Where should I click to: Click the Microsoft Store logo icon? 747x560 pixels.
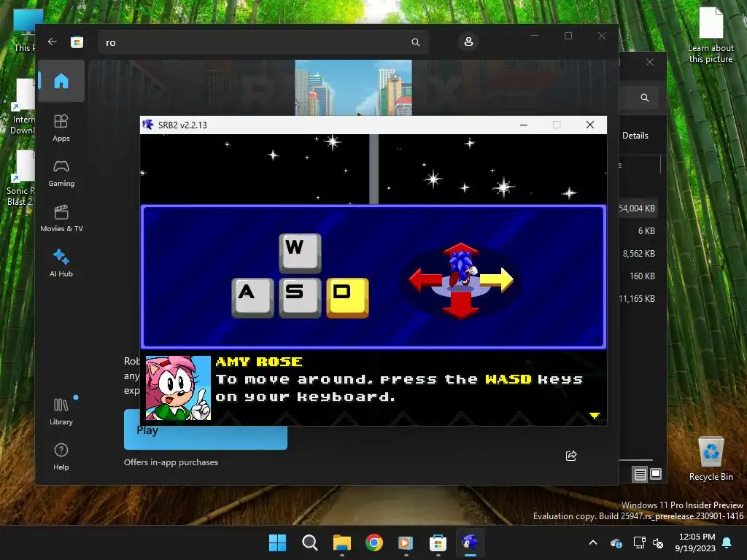[77, 42]
